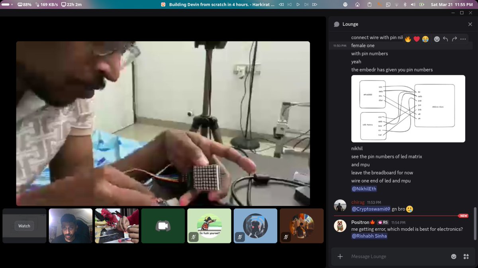
Task: Open the Wi-Fi network menu
Action: tap(396, 5)
